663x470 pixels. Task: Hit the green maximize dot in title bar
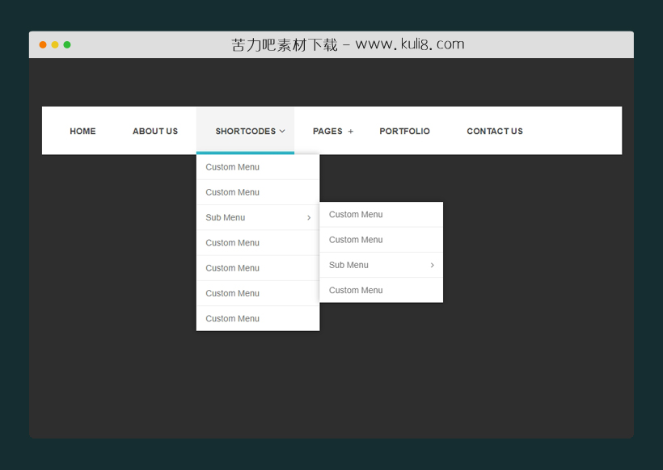(x=67, y=45)
